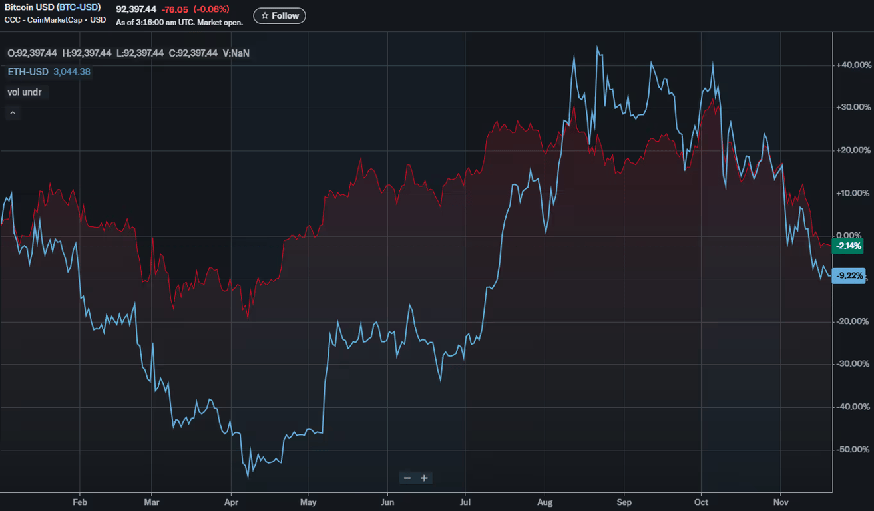Click the Apr label on time axis

click(x=231, y=501)
